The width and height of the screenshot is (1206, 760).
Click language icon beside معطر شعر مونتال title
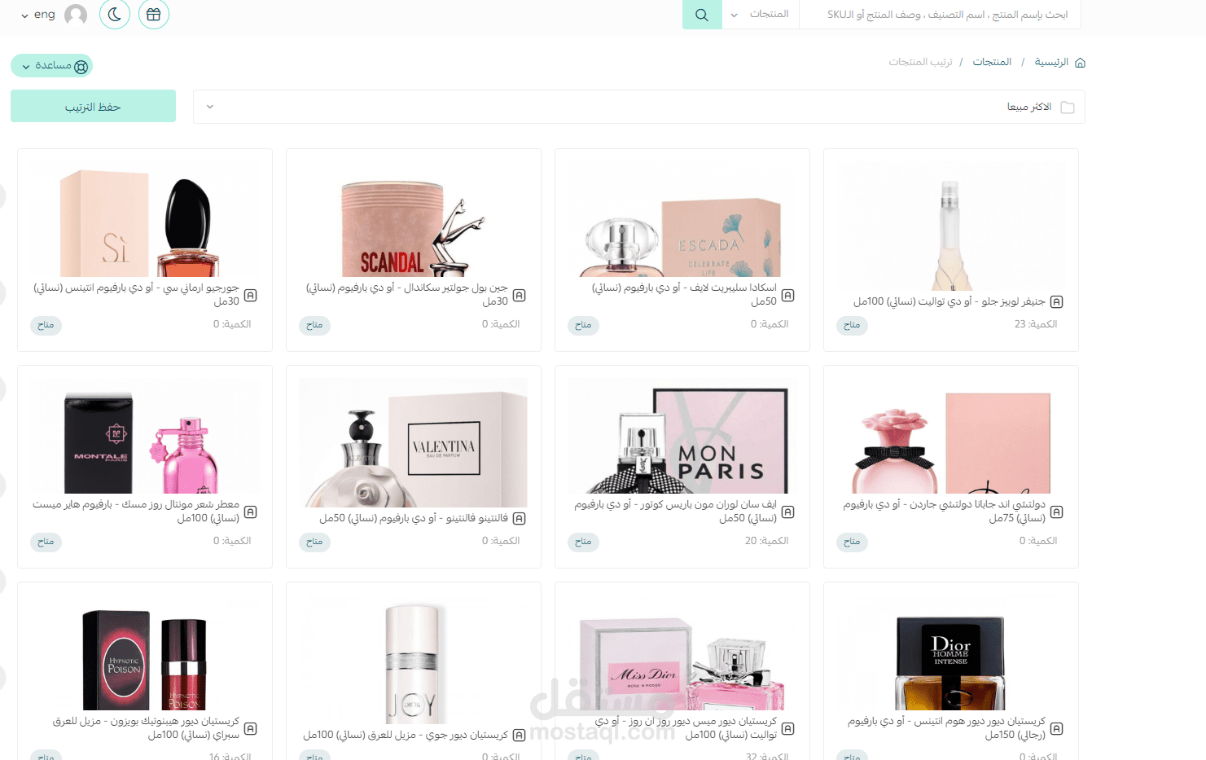point(251,512)
